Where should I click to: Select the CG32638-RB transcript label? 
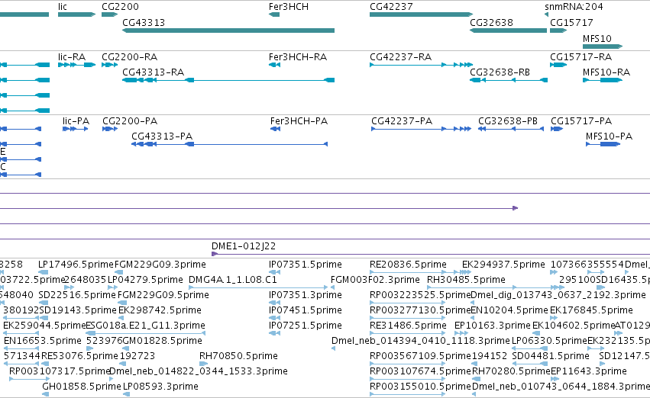(x=500, y=72)
